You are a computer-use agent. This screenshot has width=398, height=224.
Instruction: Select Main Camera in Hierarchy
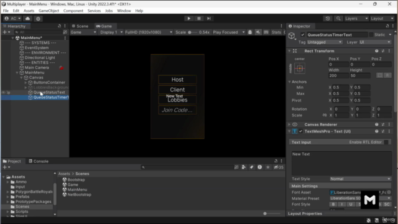click(x=37, y=68)
